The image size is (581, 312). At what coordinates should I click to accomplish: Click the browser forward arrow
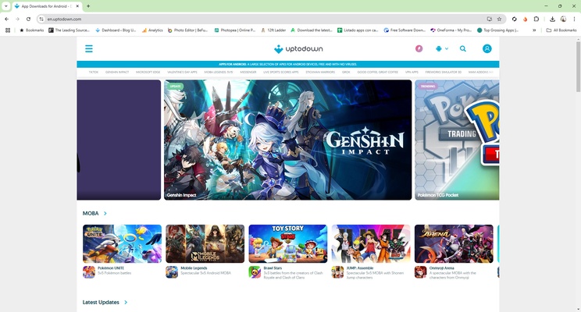[x=17, y=19]
